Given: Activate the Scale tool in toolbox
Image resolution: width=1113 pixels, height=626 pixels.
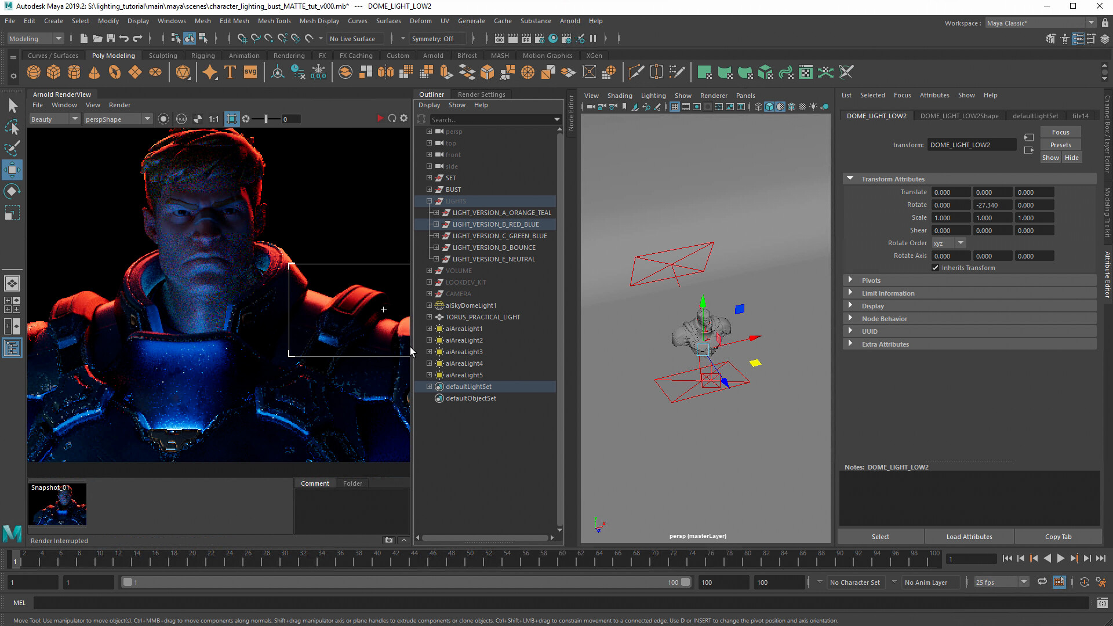Looking at the screenshot, I should [x=12, y=213].
